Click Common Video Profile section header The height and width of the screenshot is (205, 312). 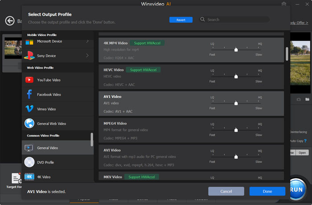(43, 136)
